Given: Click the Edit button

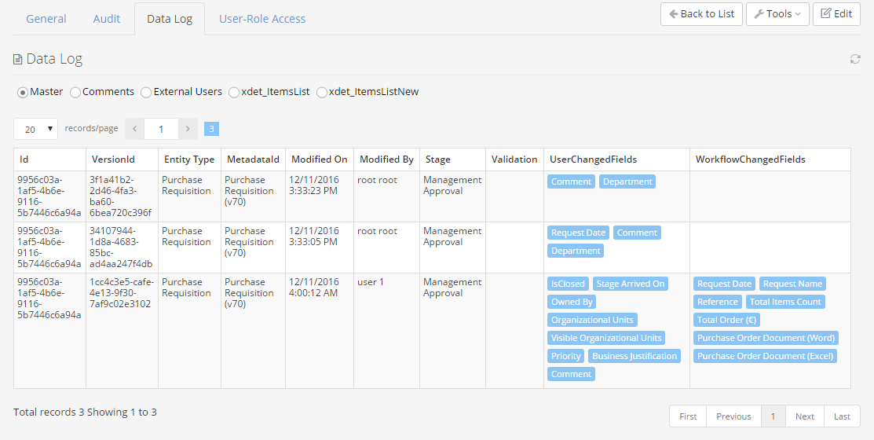Looking at the screenshot, I should click(836, 14).
